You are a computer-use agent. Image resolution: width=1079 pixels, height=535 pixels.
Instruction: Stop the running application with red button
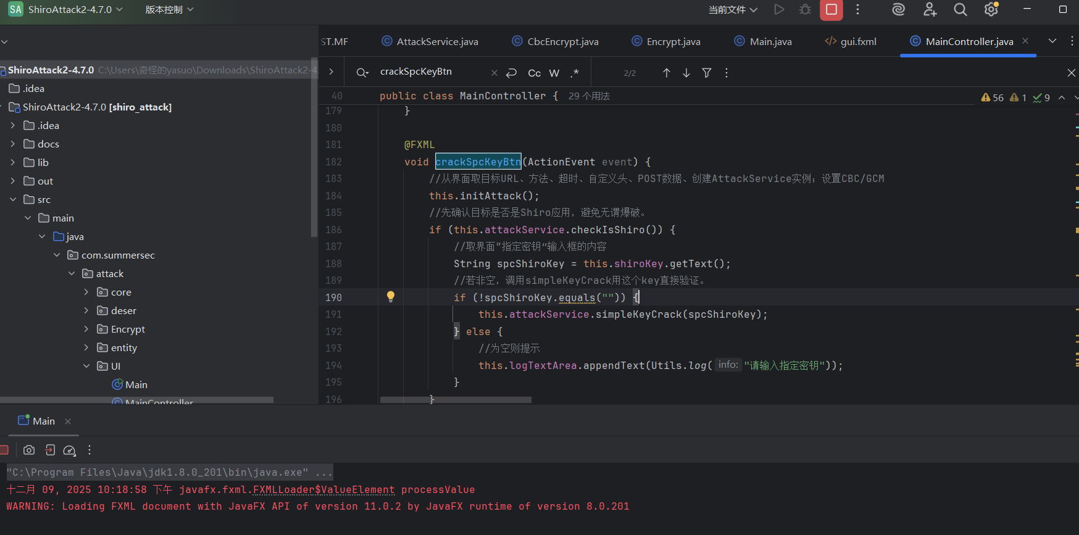point(831,10)
